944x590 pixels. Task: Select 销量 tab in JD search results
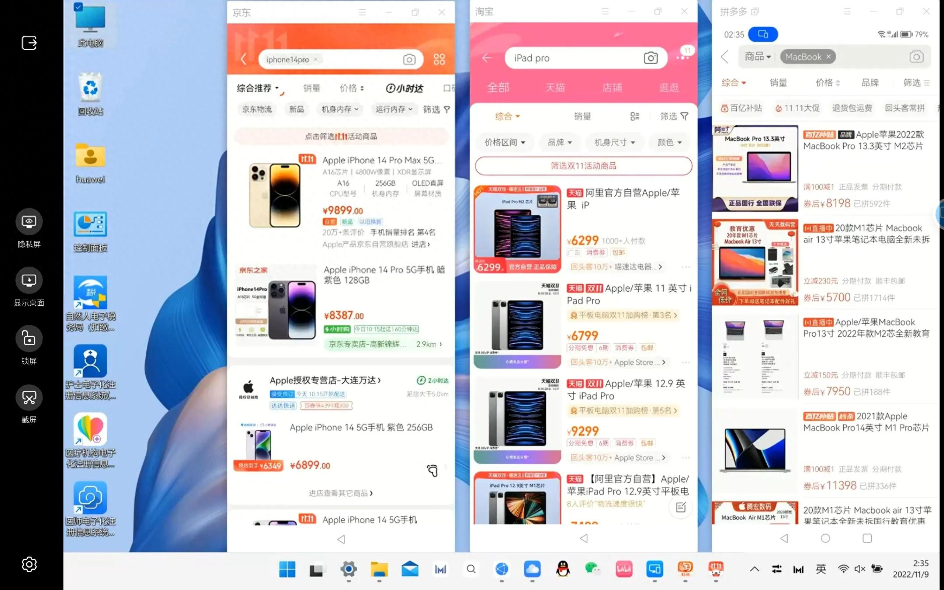point(310,87)
